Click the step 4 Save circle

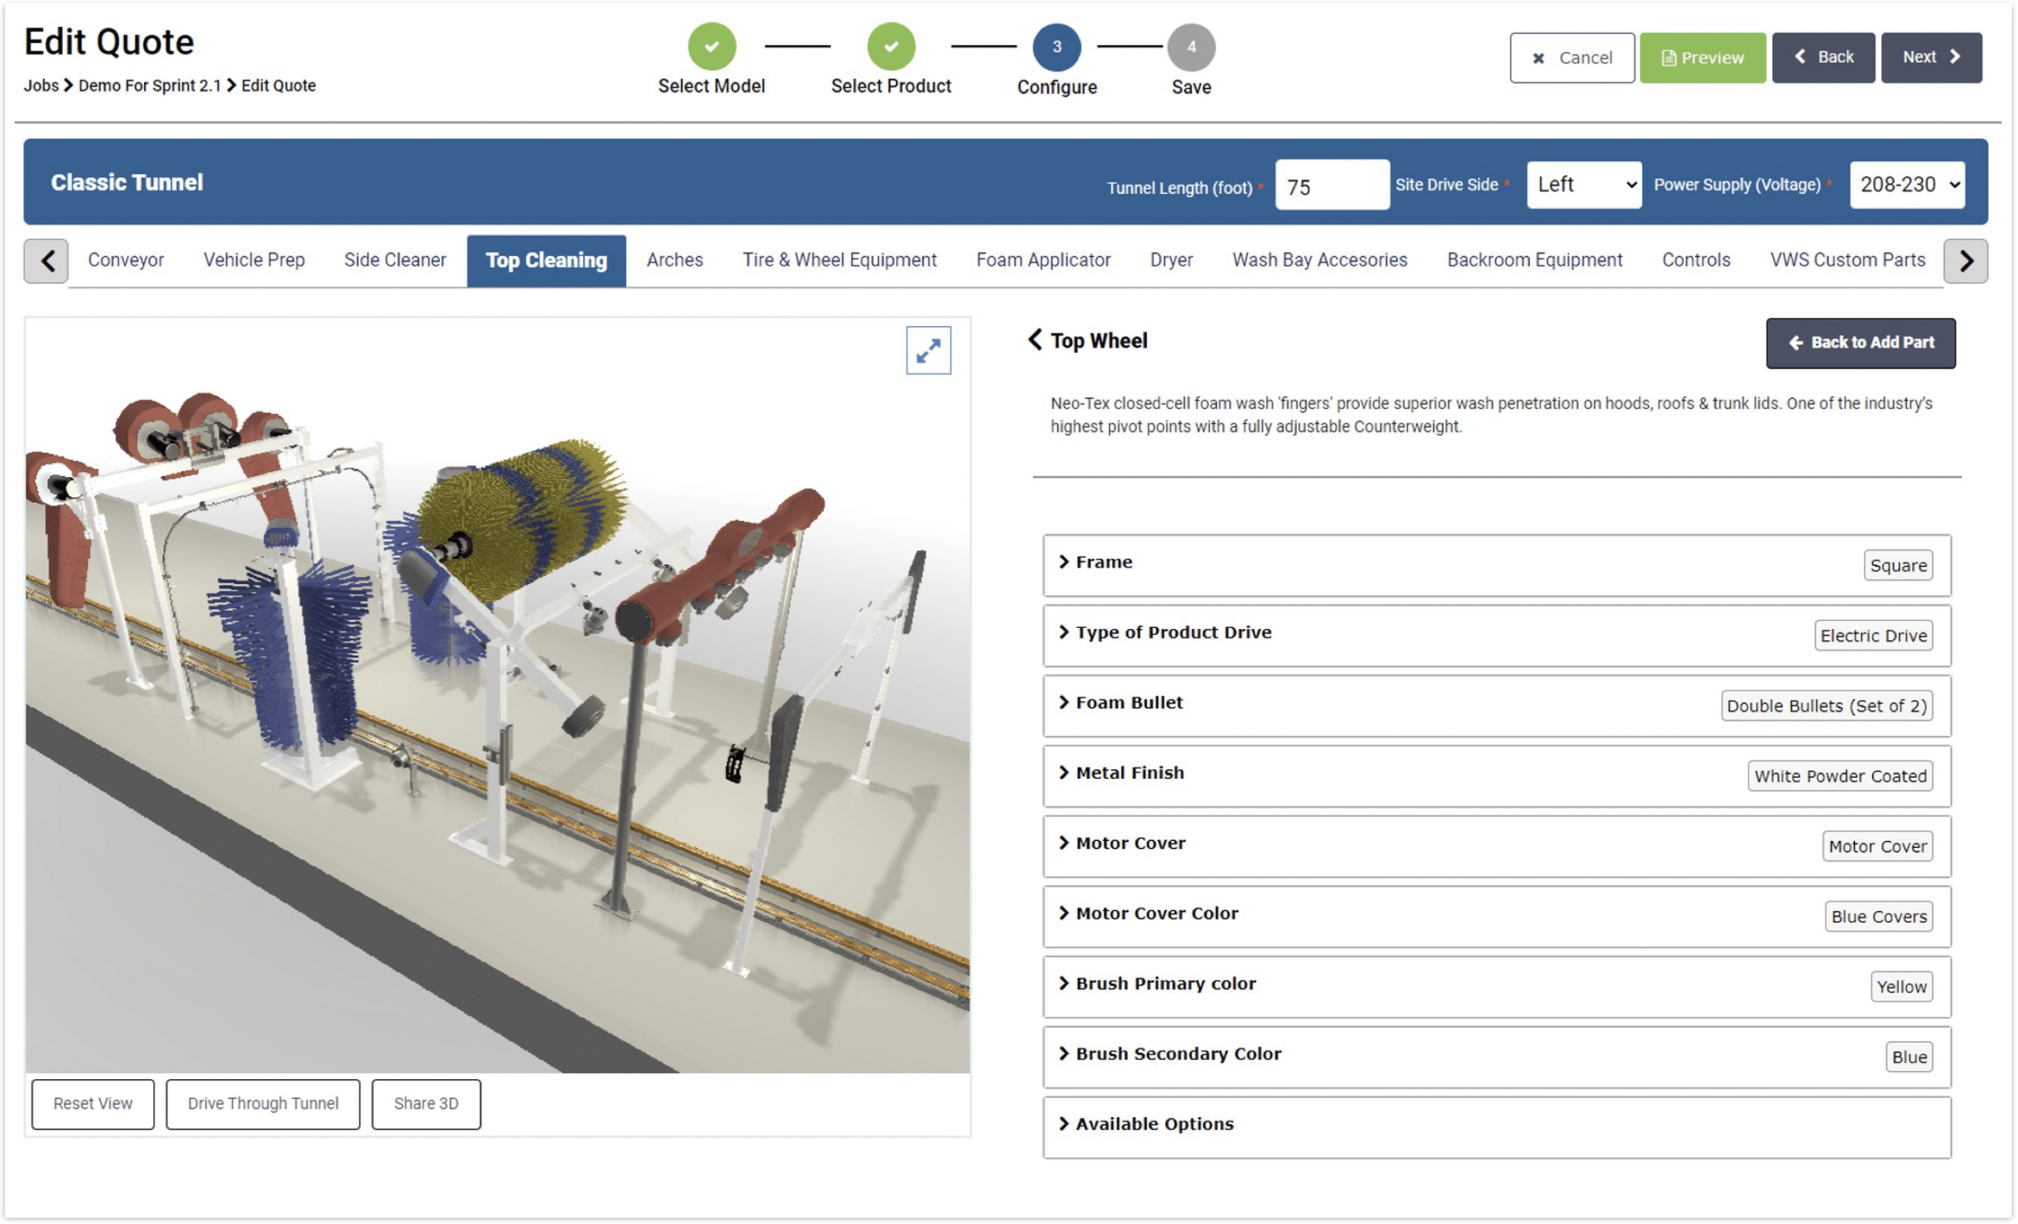pos(1191,47)
